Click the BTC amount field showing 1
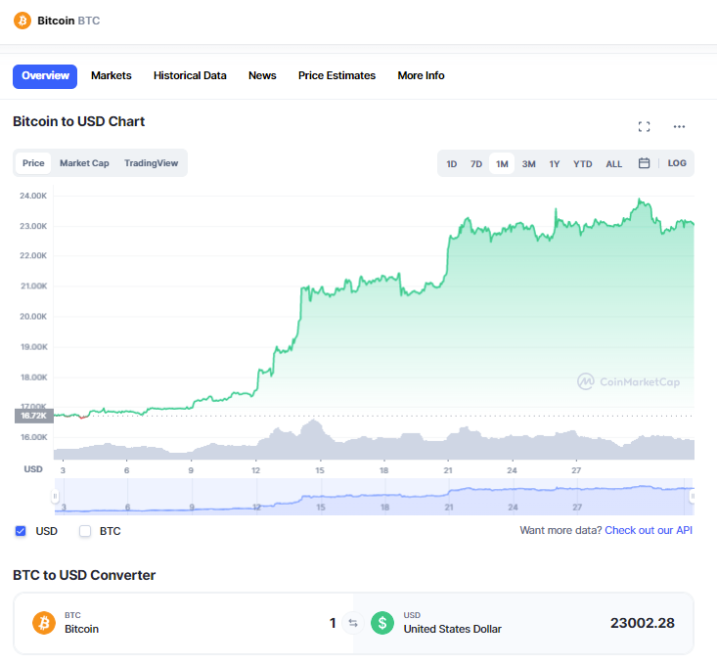 click(333, 623)
